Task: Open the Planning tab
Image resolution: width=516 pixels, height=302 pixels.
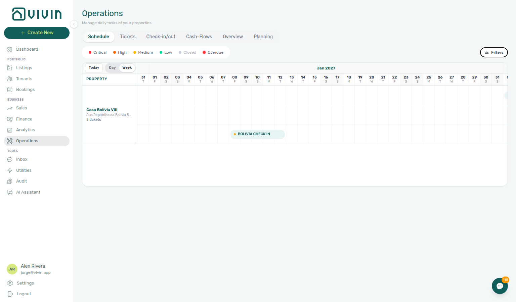Action: pos(263,37)
